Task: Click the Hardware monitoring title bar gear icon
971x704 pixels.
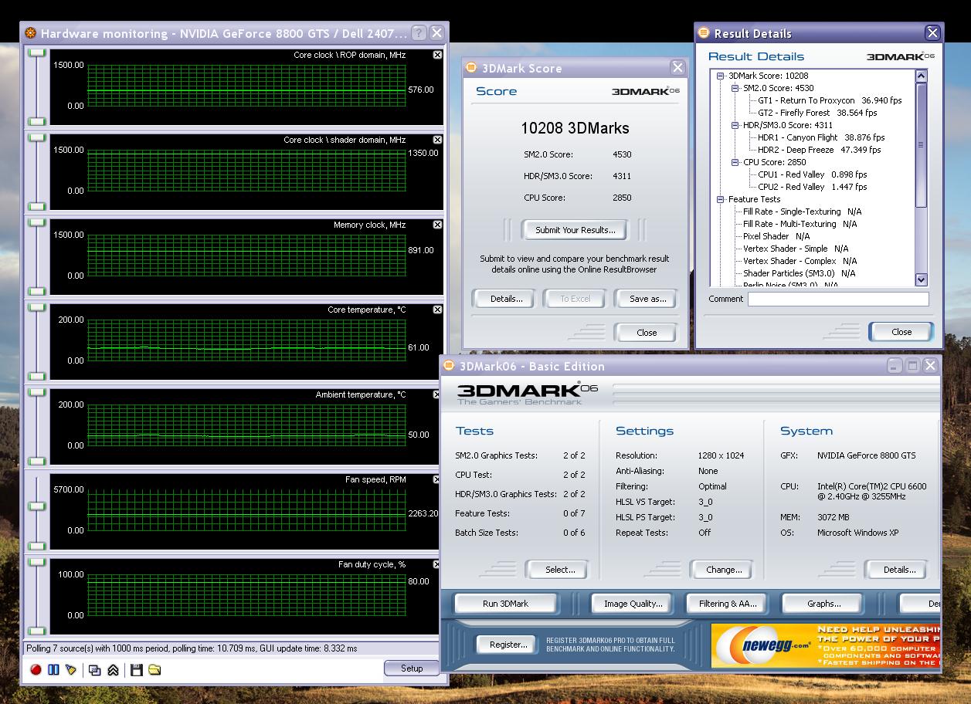Action: (x=31, y=33)
